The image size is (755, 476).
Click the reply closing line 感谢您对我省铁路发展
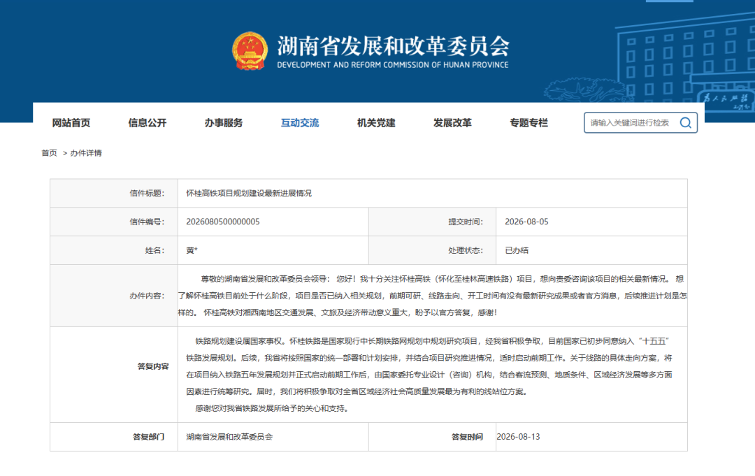click(x=271, y=408)
